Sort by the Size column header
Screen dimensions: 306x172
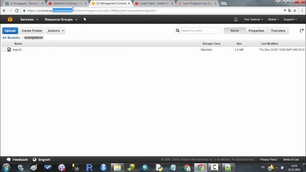tap(239, 43)
